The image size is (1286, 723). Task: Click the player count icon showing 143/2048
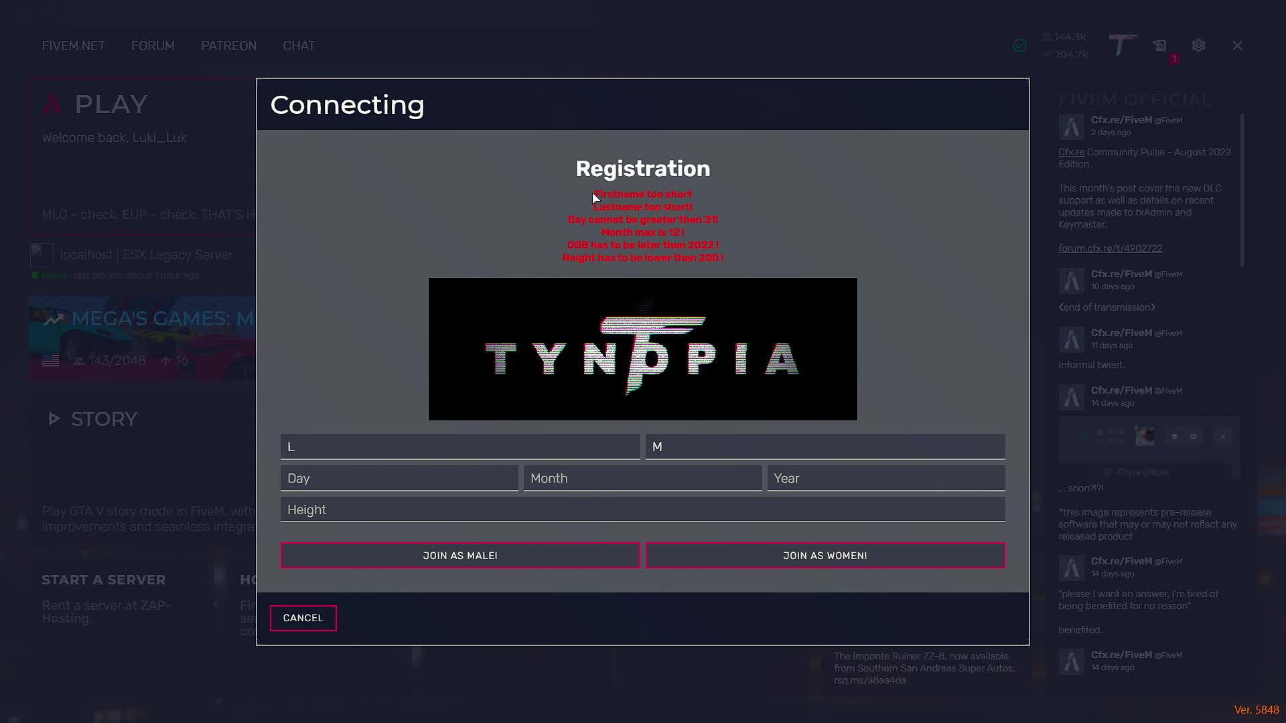[x=79, y=360]
